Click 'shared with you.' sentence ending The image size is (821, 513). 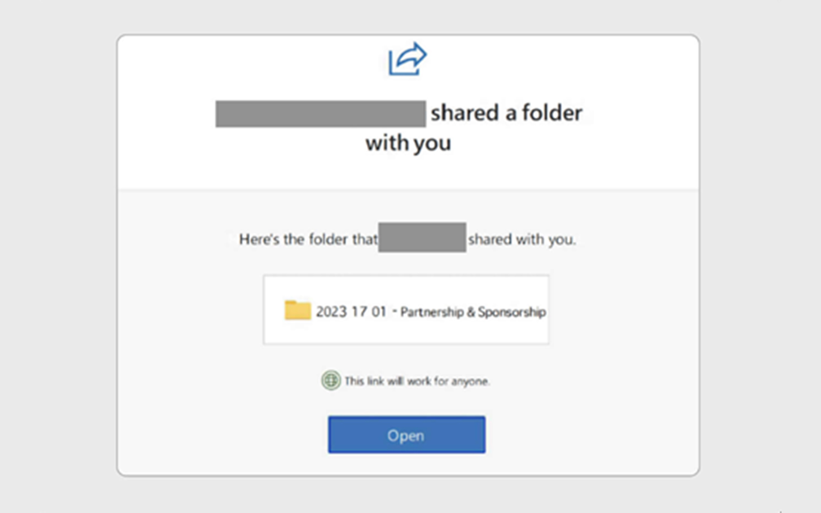click(x=522, y=239)
